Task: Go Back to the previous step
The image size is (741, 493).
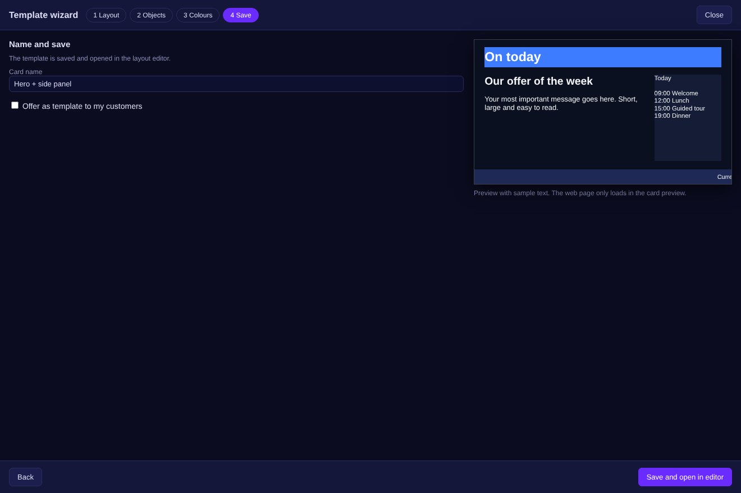Action: 25,477
